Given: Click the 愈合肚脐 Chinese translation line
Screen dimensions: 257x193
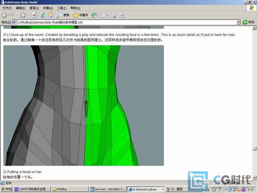Looking at the screenshot, I should pos(83,40).
